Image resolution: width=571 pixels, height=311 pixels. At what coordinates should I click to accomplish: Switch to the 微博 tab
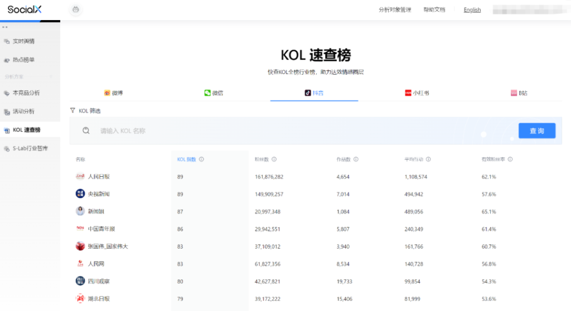[x=113, y=93]
